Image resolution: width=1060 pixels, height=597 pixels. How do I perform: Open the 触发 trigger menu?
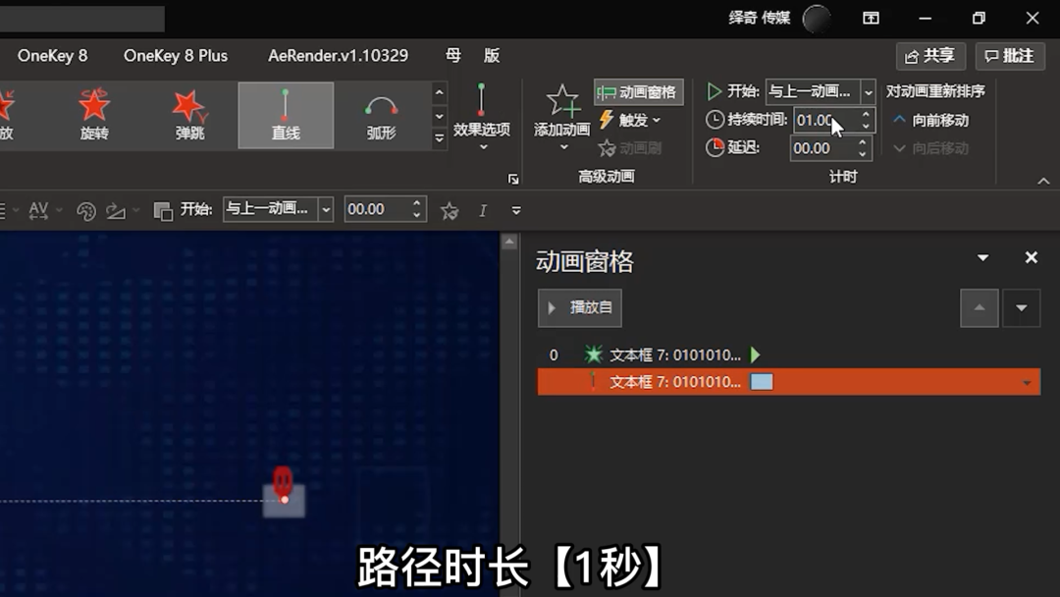pos(630,120)
